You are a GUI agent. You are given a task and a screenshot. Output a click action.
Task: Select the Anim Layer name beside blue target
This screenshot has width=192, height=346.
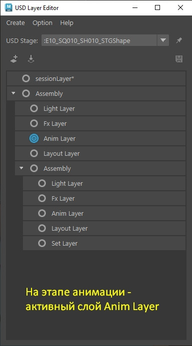59,139
